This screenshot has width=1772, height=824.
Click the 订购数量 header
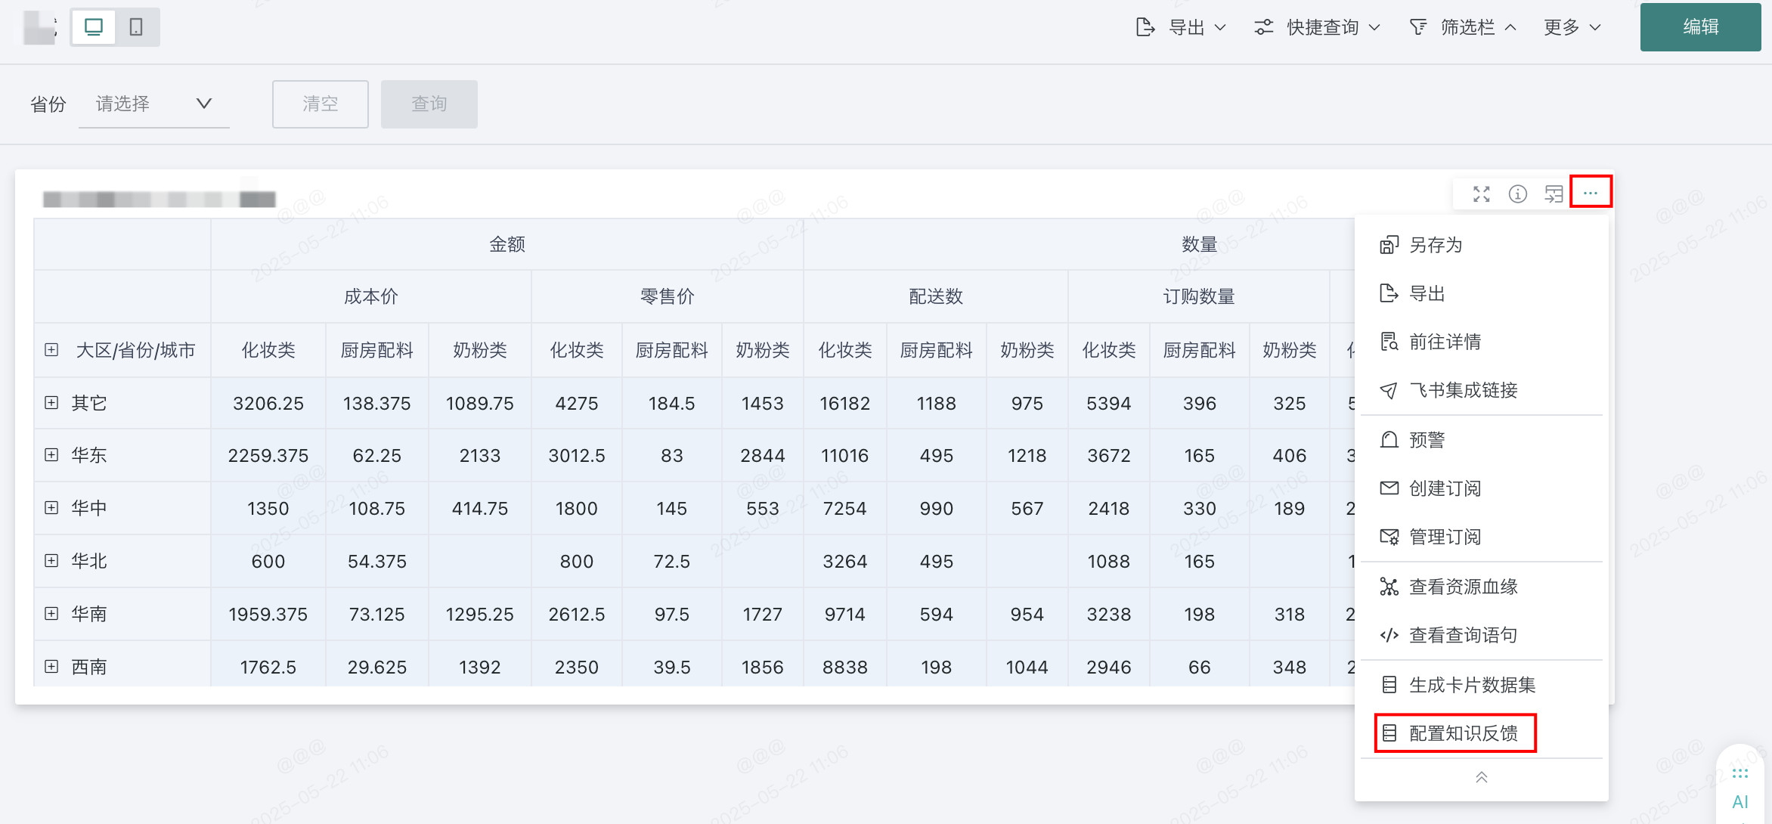[1199, 296]
